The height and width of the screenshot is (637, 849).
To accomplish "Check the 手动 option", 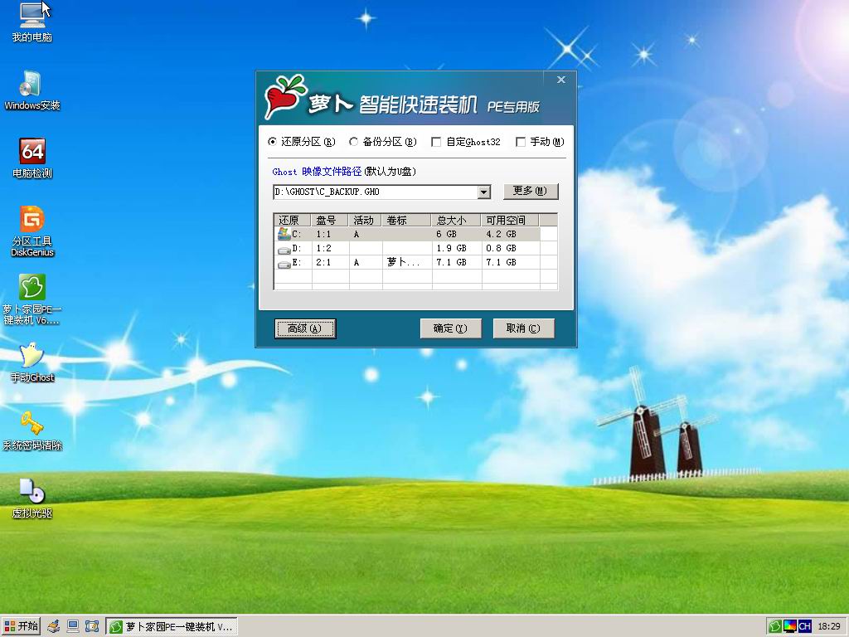I will click(x=522, y=142).
